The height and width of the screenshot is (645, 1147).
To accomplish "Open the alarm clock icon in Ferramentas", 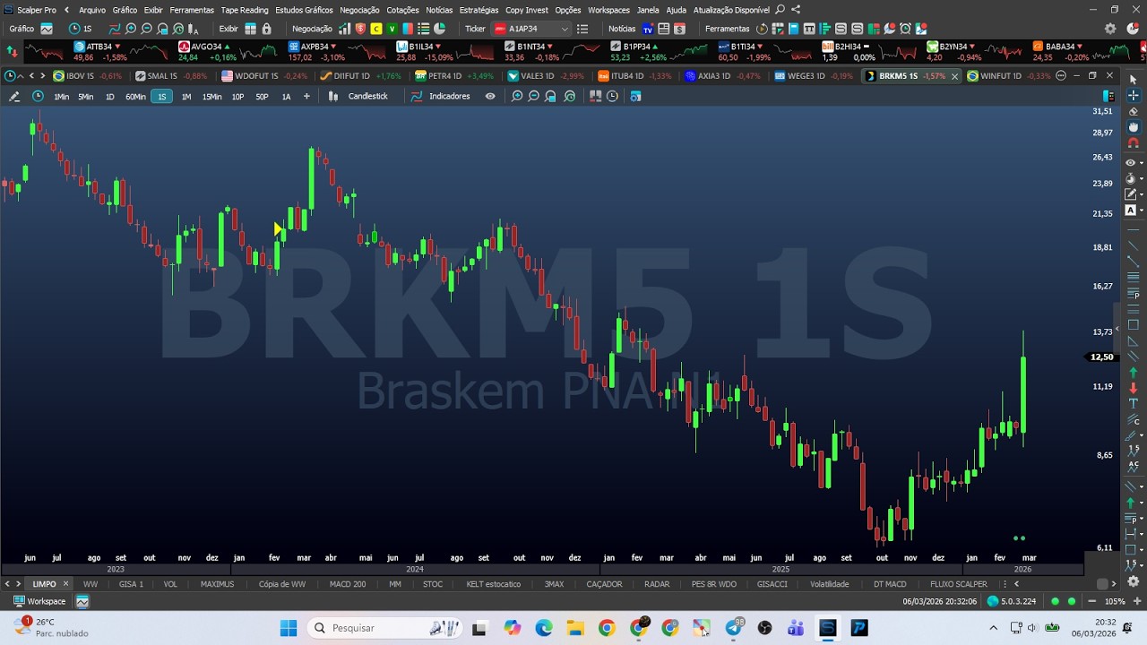I will [905, 29].
